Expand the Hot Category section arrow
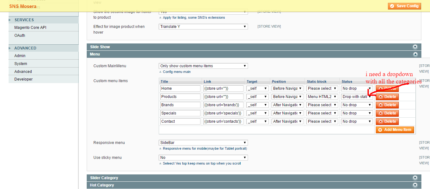 tap(415, 185)
